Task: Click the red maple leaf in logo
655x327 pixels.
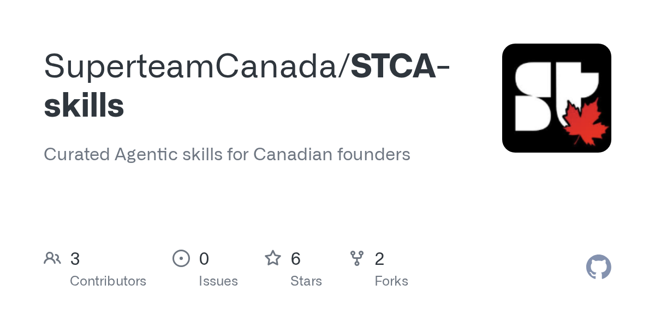Action: coord(585,123)
